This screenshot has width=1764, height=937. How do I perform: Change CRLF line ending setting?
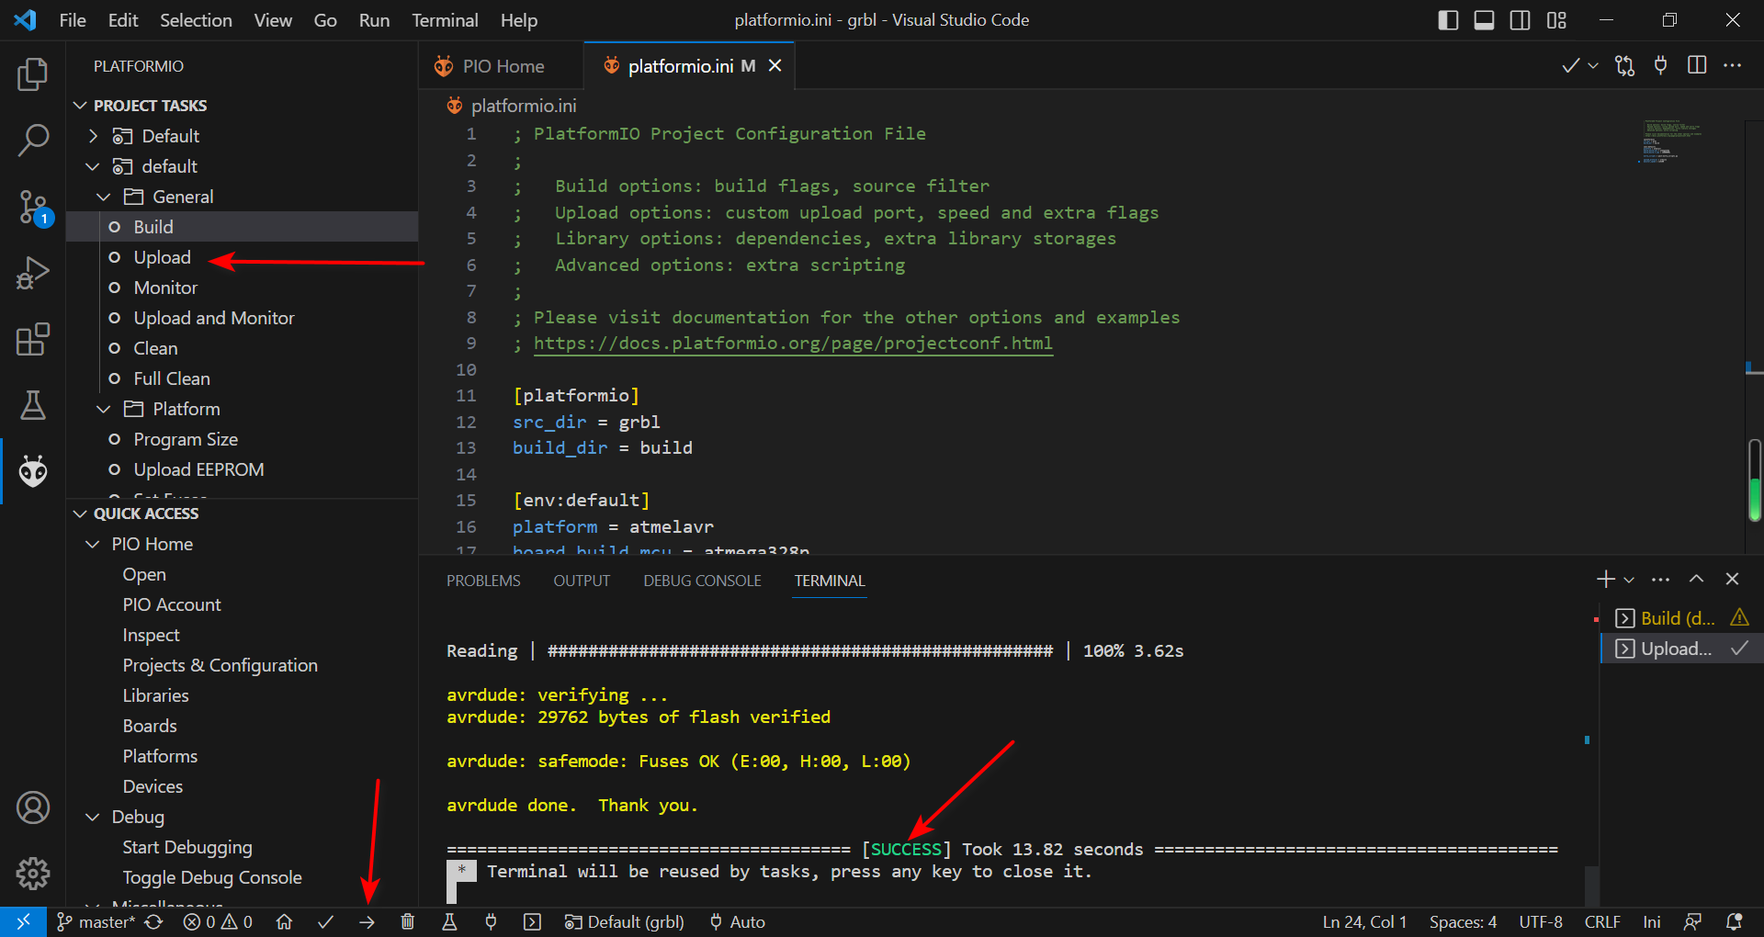pyautogui.click(x=1602, y=922)
